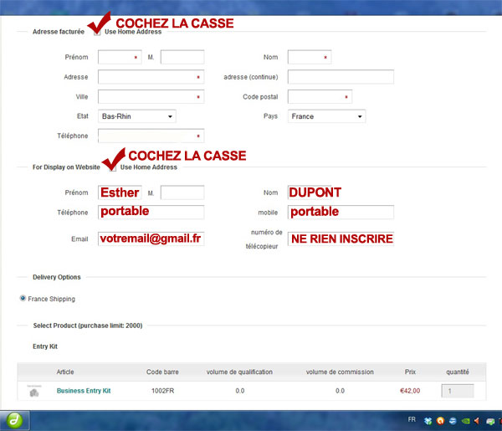The width and height of the screenshot is (502, 431).
Task: Click the Business Entry Kit link
Action: [x=84, y=391]
